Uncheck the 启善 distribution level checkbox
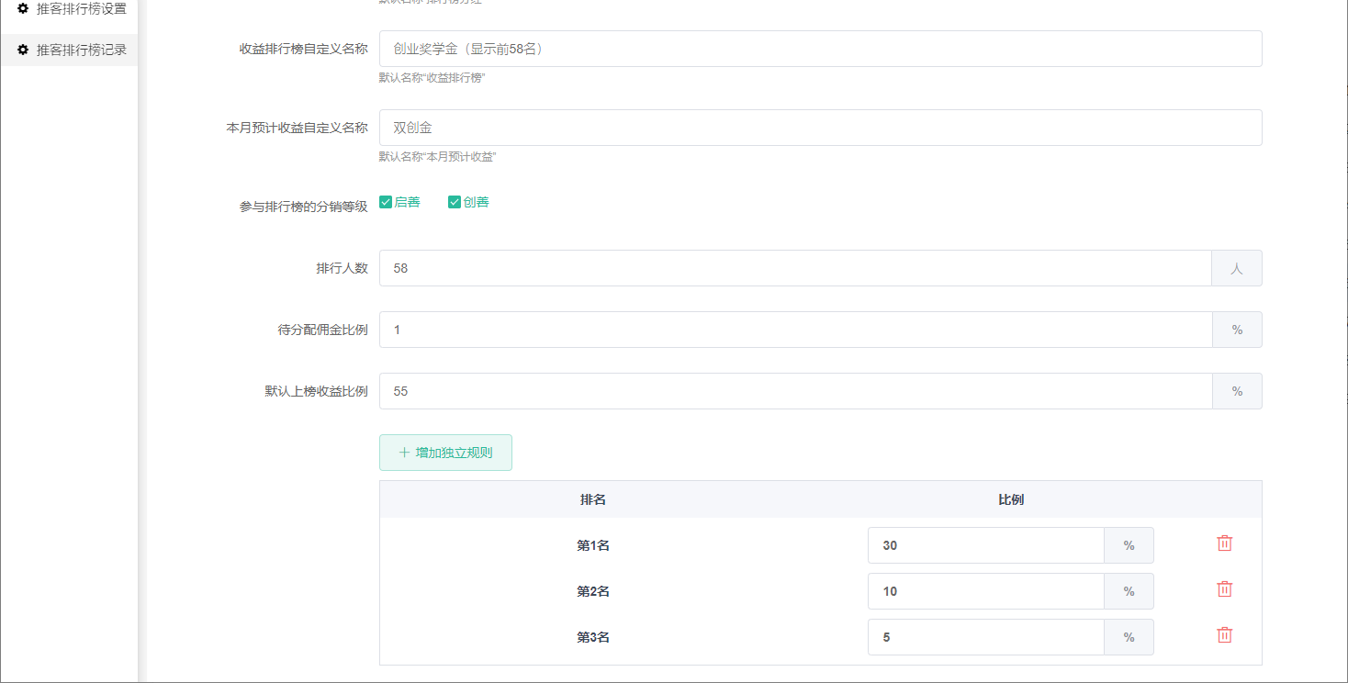The width and height of the screenshot is (1348, 683). tap(386, 202)
